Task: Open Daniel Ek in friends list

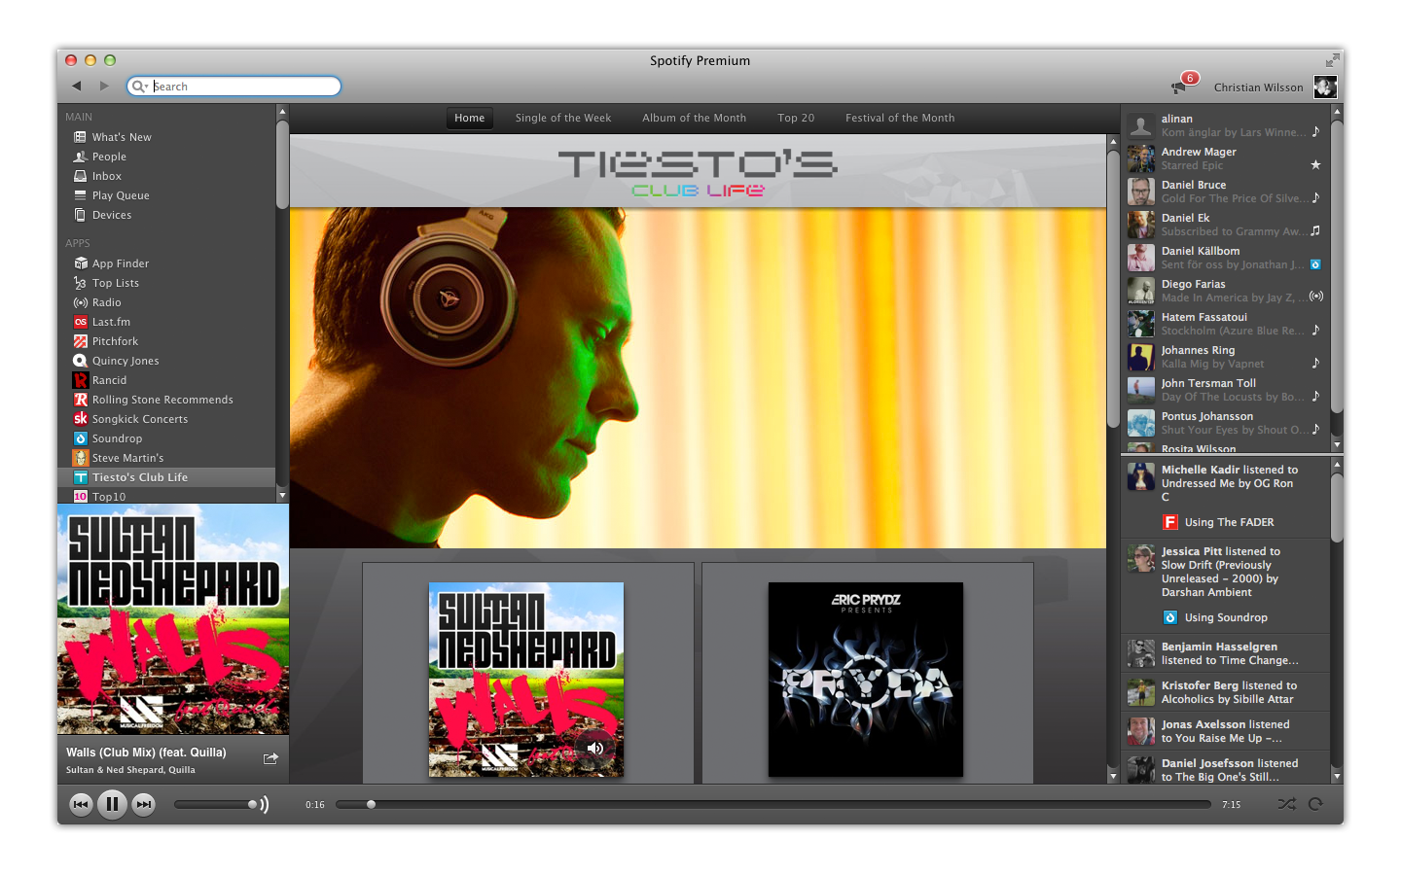Action: pyautogui.click(x=1226, y=225)
